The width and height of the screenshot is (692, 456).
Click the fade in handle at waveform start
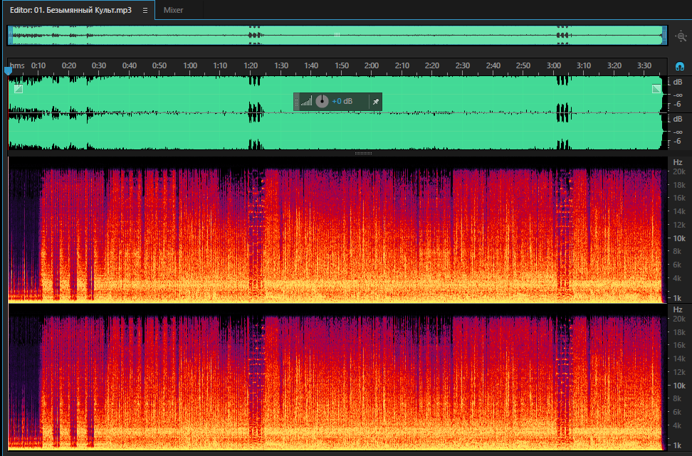19,89
